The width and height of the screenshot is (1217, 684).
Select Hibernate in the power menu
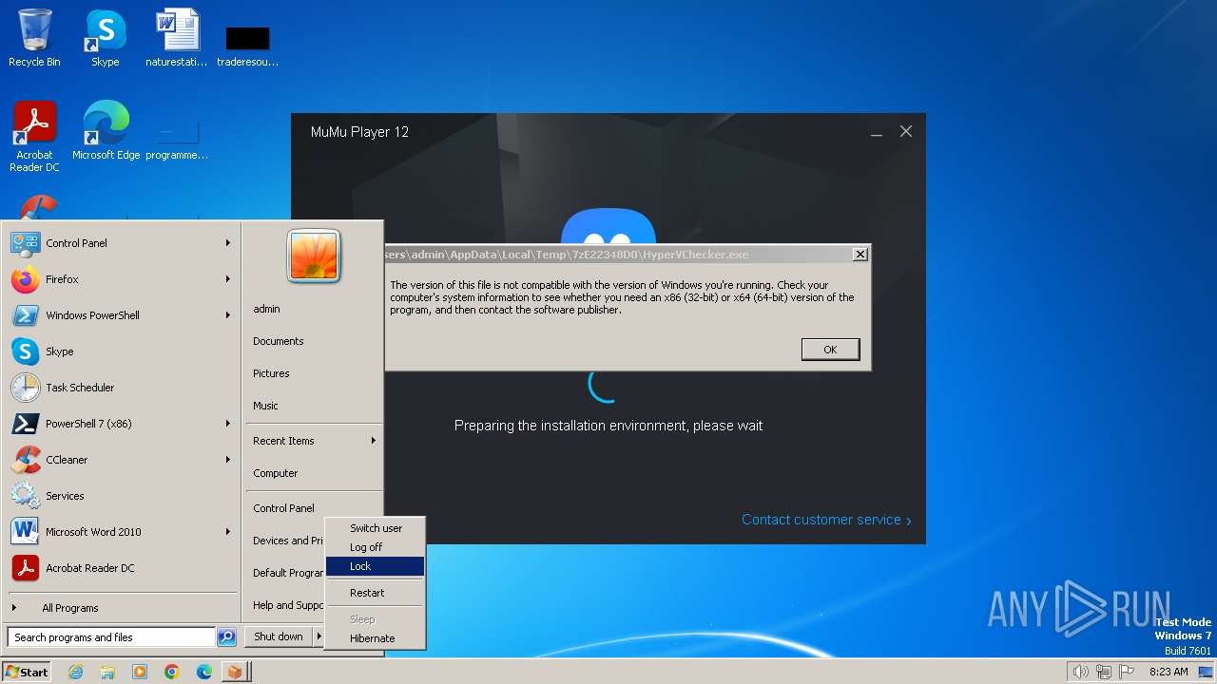[375, 638]
